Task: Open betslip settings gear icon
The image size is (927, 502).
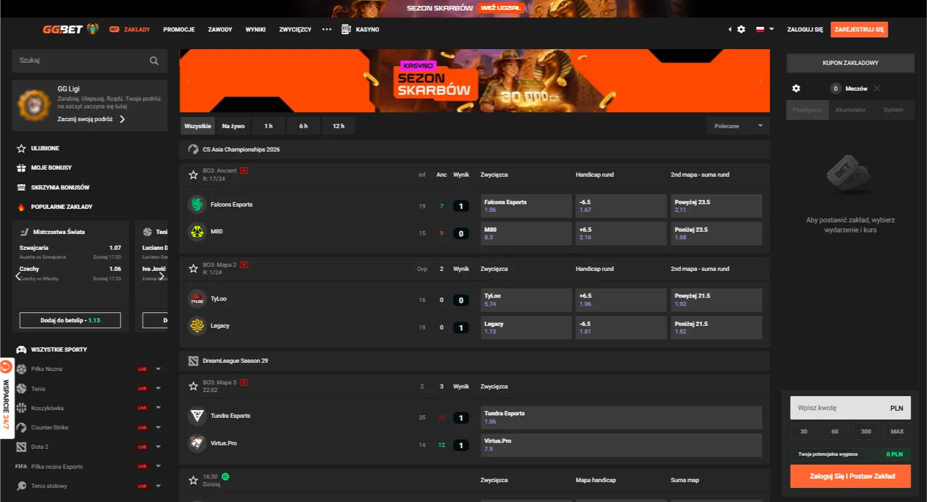Action: pyautogui.click(x=796, y=88)
